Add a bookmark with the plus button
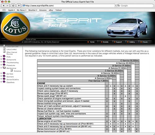 click(19, 6)
